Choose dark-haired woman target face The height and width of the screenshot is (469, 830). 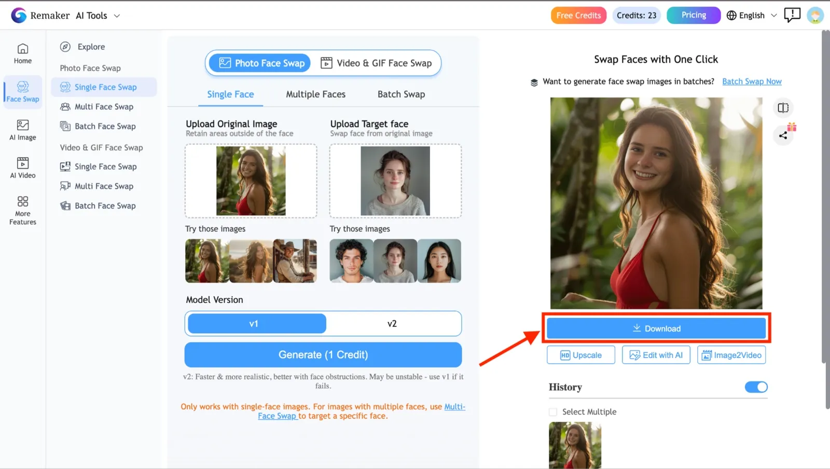pos(439,261)
